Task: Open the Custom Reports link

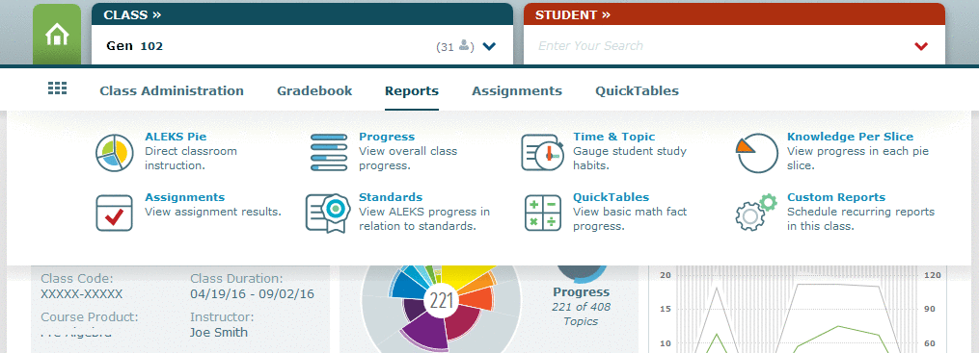Action: 836,197
